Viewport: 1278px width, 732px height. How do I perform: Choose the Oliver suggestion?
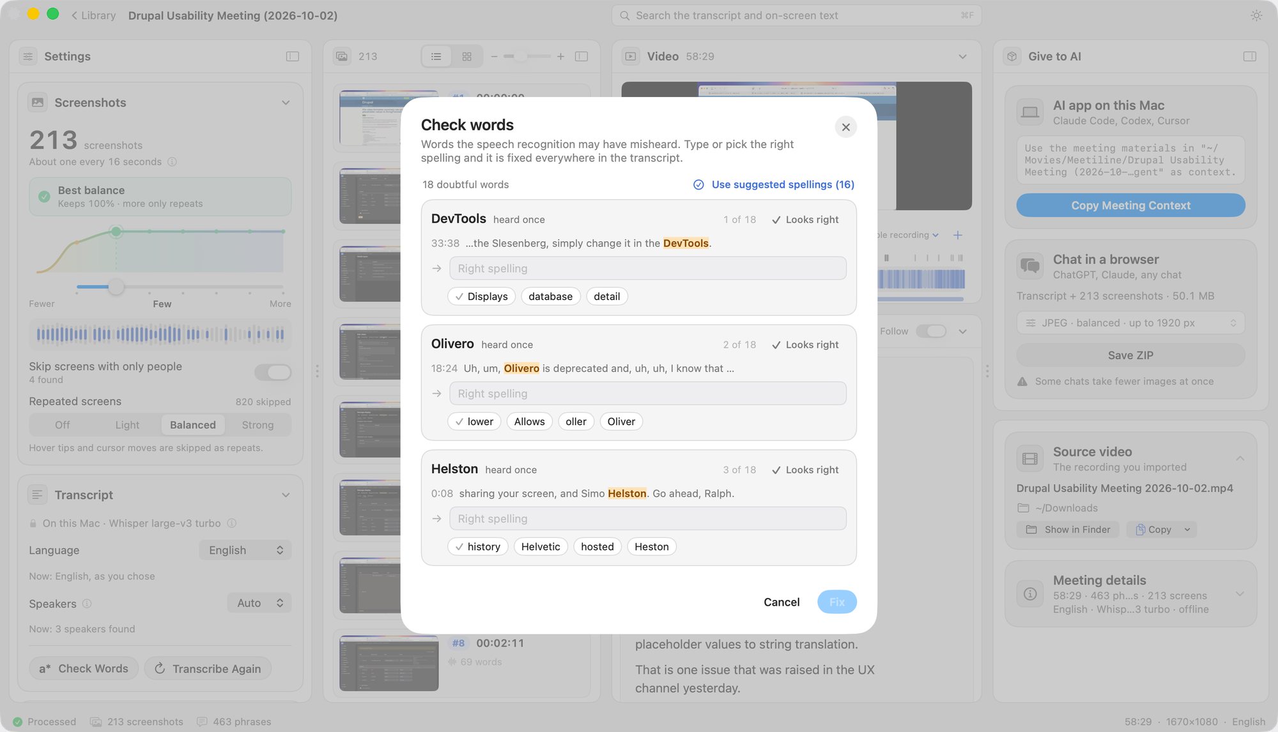pyautogui.click(x=621, y=422)
